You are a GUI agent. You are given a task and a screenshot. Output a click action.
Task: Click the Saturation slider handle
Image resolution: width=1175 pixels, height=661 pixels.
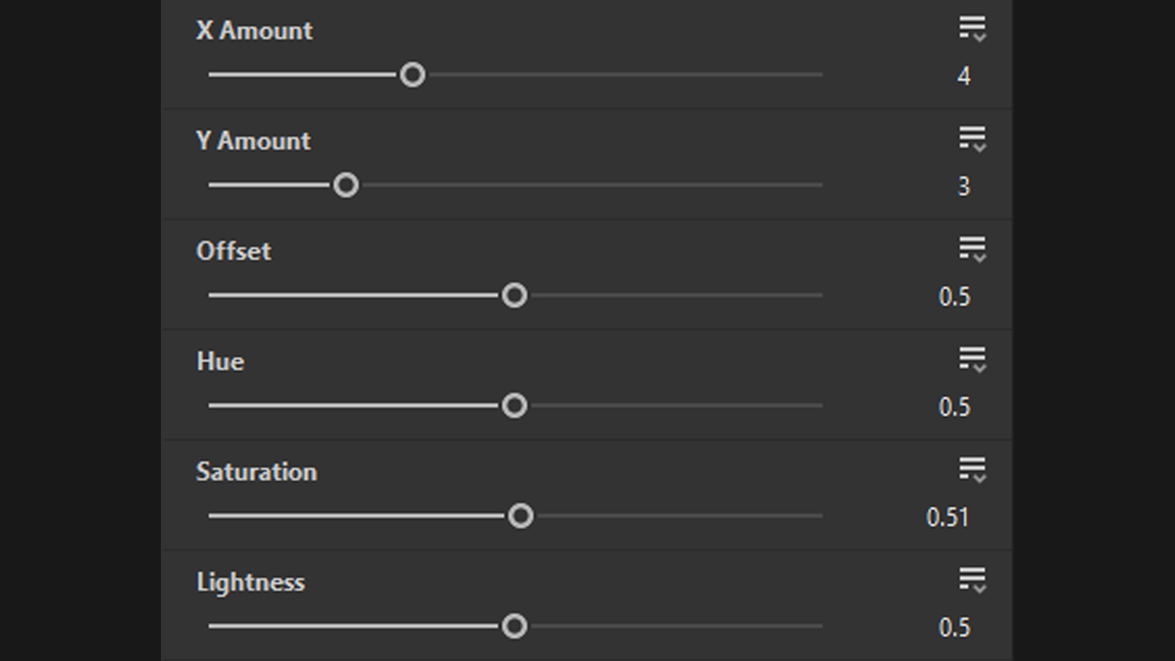(x=521, y=517)
